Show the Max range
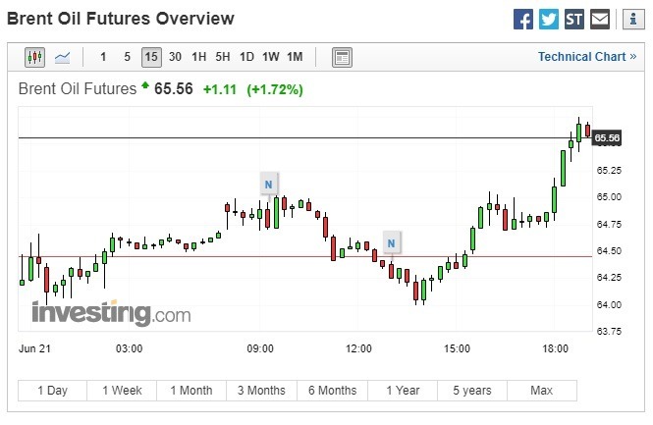The width and height of the screenshot is (653, 425). tap(542, 391)
